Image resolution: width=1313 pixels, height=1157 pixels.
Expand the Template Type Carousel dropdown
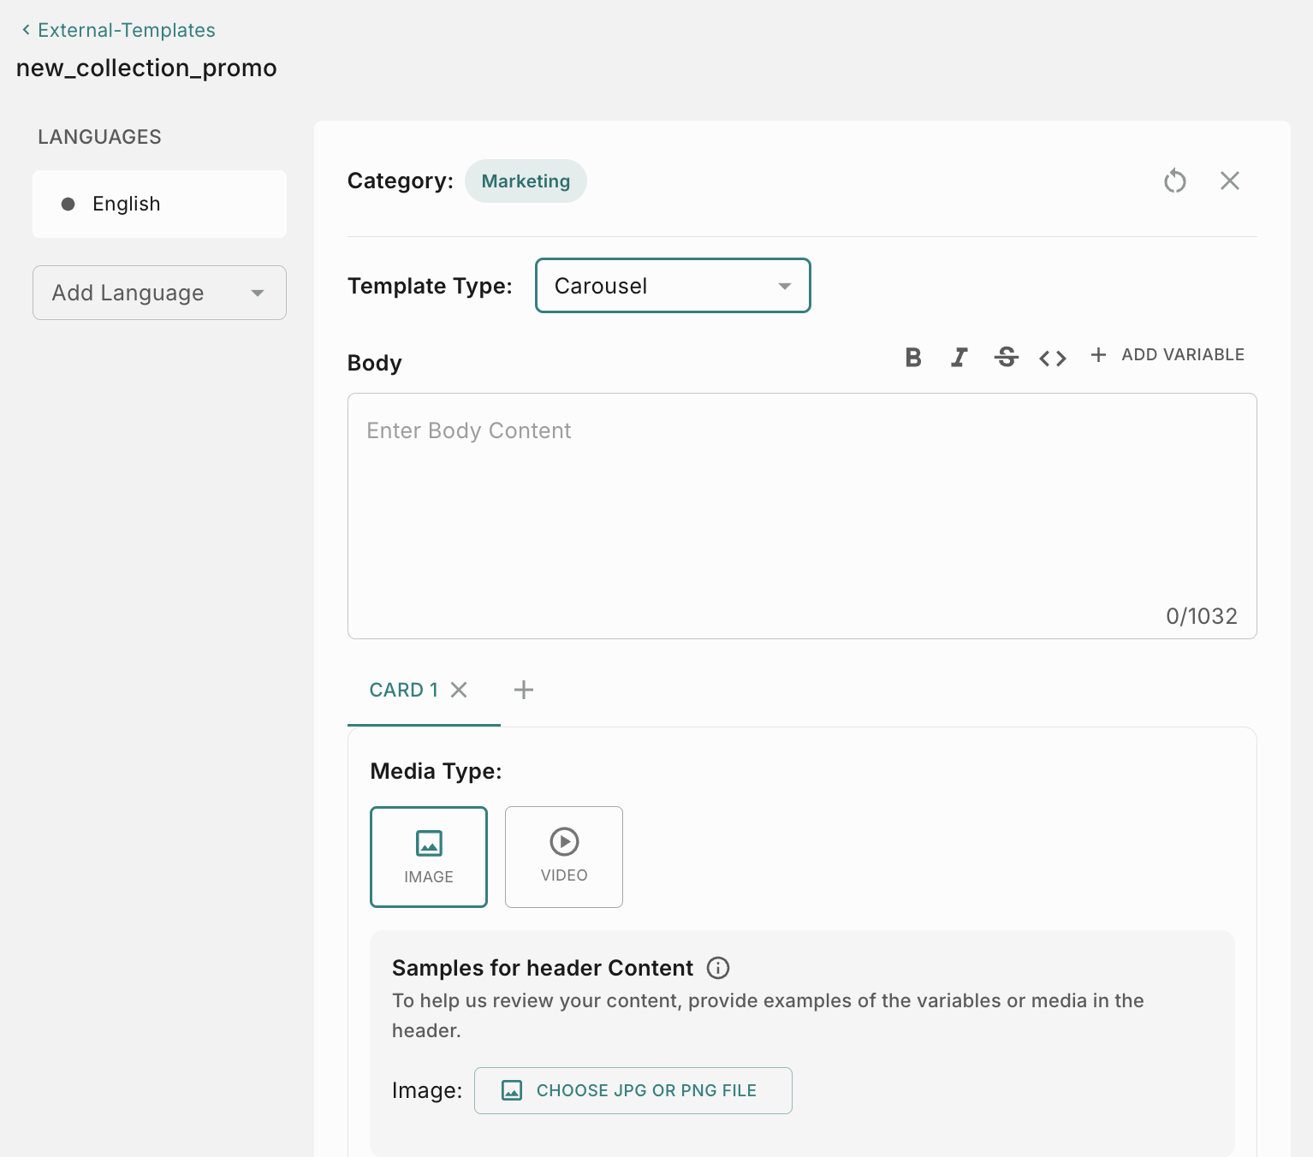[672, 286]
